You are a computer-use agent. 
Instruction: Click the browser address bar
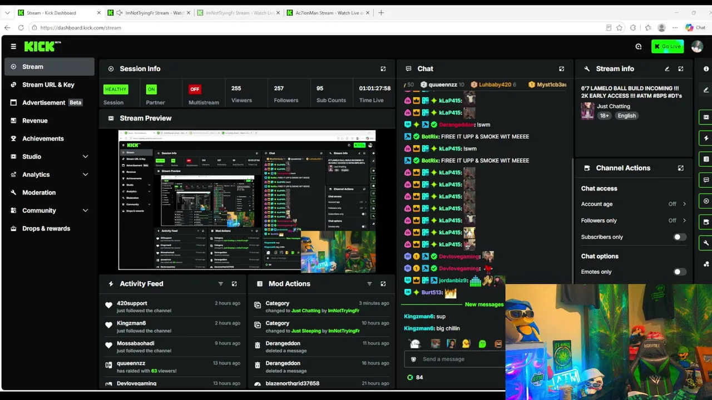coord(317,28)
